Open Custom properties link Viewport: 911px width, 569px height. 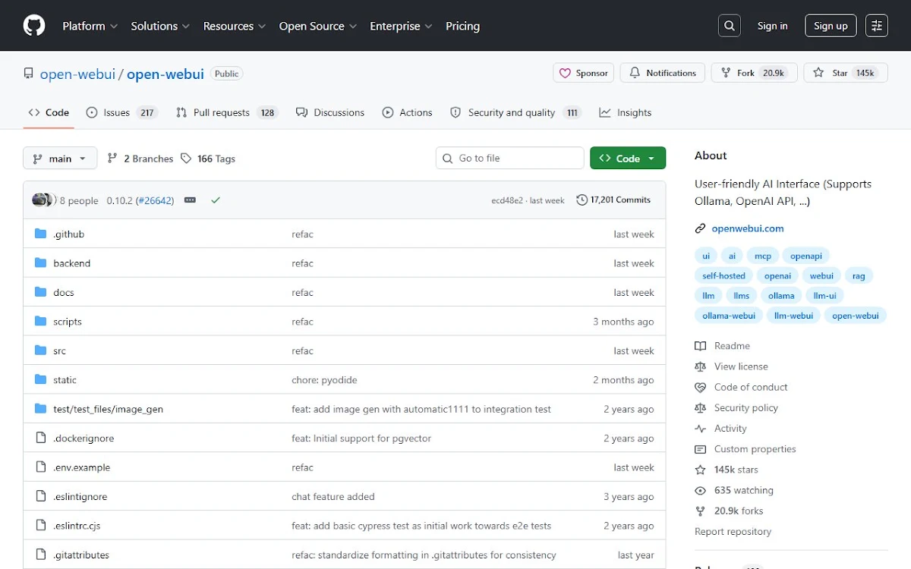(755, 449)
